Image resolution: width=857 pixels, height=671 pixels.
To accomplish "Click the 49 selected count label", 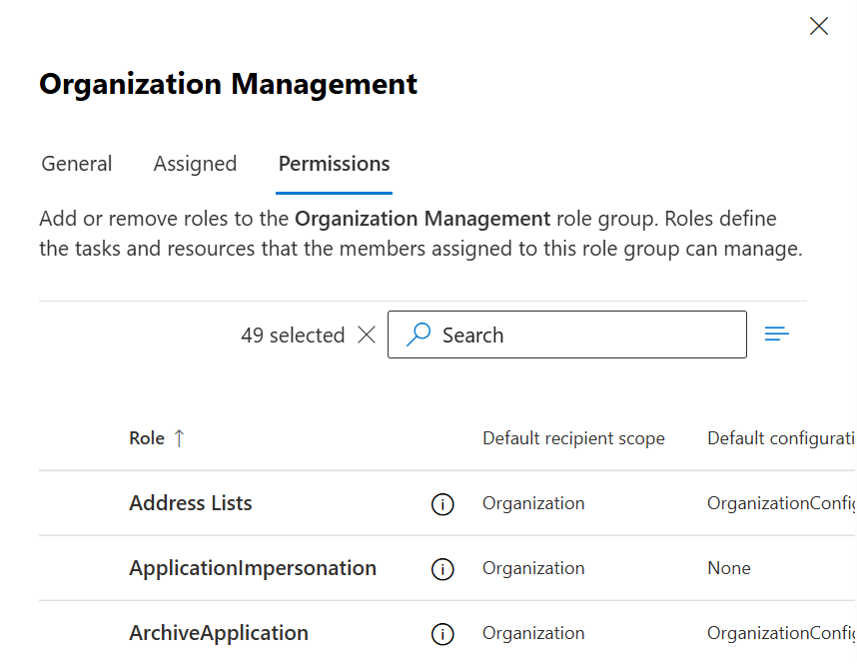I will (293, 335).
